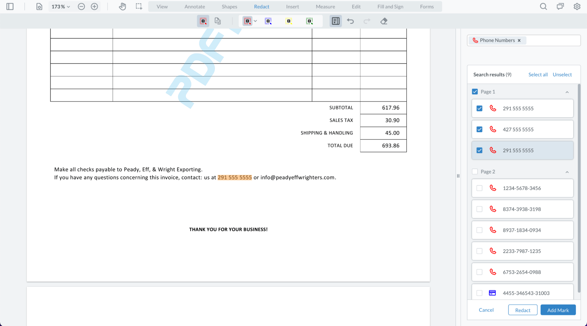Screen dimensions: 587x326
Task: Open the search magnifier icon
Action: click(543, 6)
